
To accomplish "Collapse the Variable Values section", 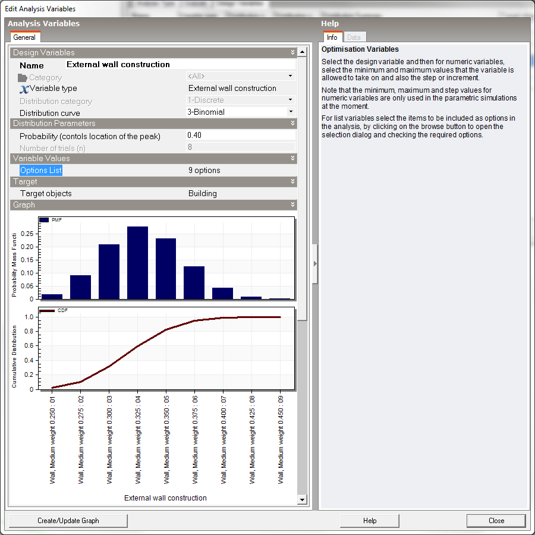I will coord(292,159).
